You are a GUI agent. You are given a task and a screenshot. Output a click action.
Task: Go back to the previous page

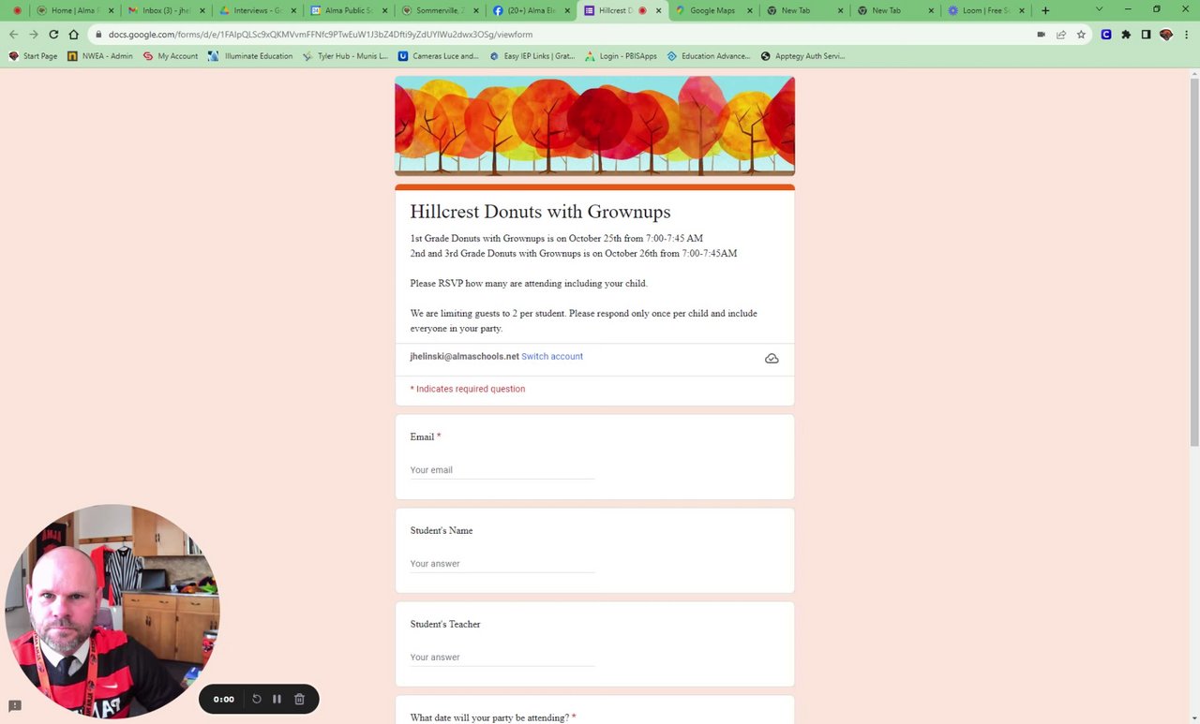(x=13, y=35)
